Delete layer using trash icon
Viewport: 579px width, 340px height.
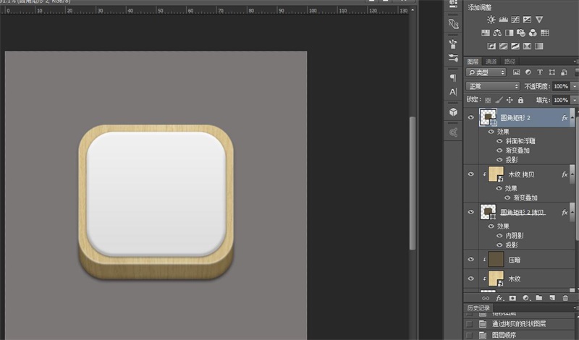click(565, 297)
